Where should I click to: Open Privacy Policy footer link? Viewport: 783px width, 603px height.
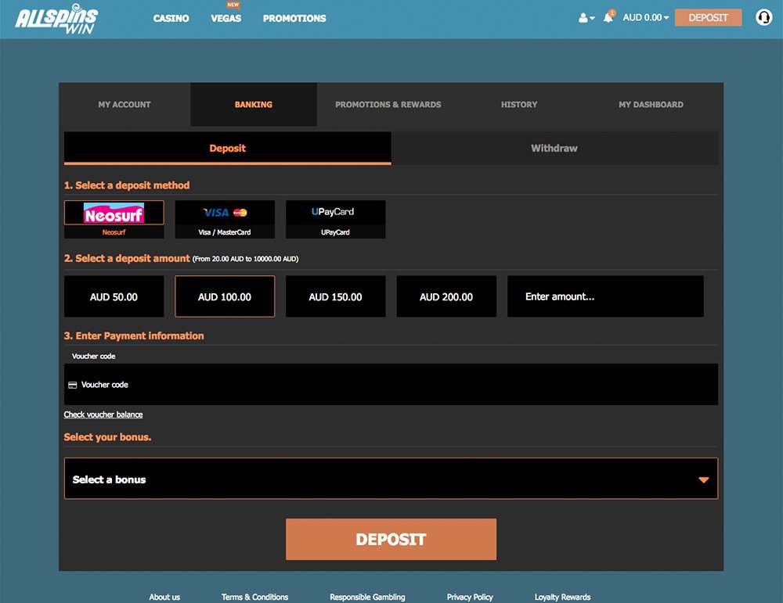tap(470, 597)
